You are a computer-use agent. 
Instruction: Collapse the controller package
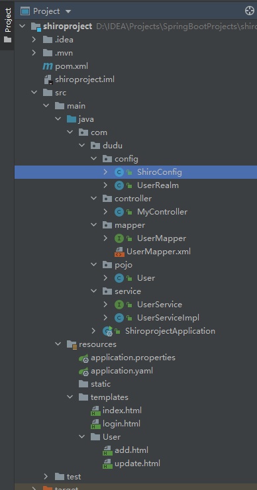[x=93, y=199]
